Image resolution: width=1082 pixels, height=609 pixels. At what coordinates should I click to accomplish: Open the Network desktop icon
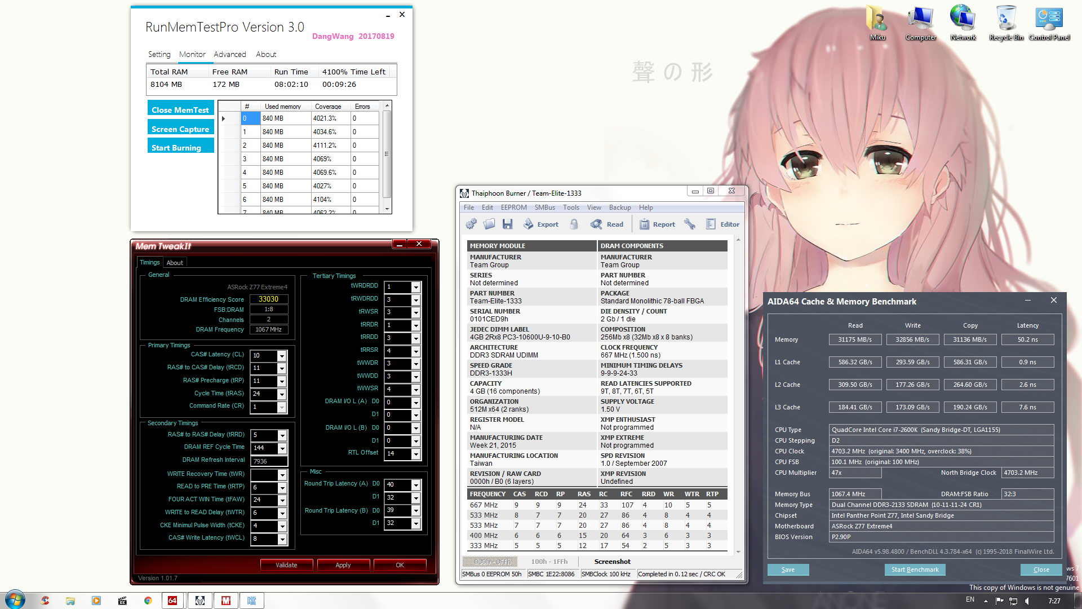(x=963, y=23)
